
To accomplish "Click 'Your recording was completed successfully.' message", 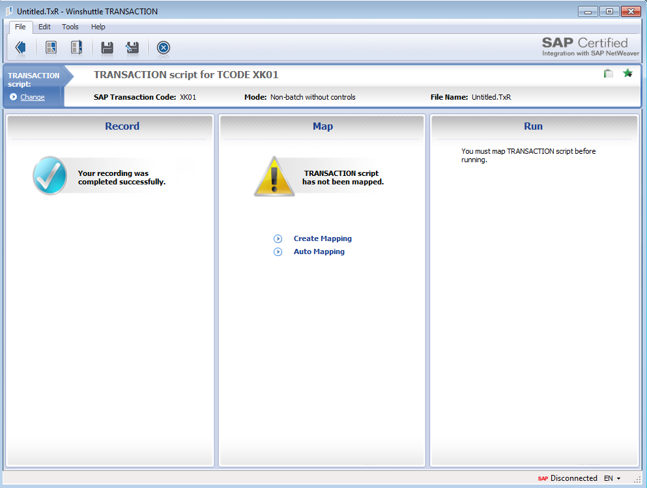I will click(x=122, y=178).
